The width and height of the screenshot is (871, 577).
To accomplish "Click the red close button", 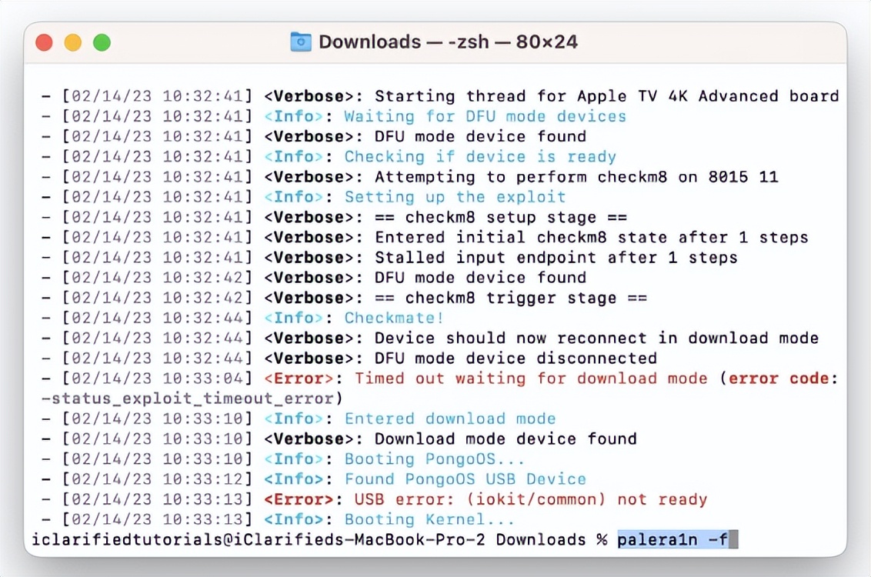I will pyautogui.click(x=44, y=44).
